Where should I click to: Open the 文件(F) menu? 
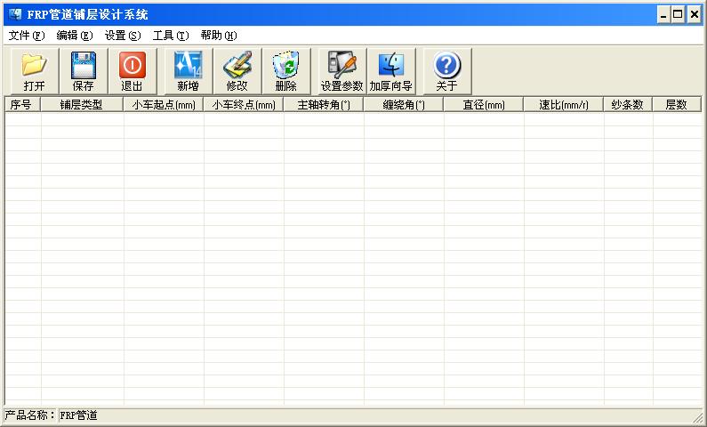click(26, 36)
